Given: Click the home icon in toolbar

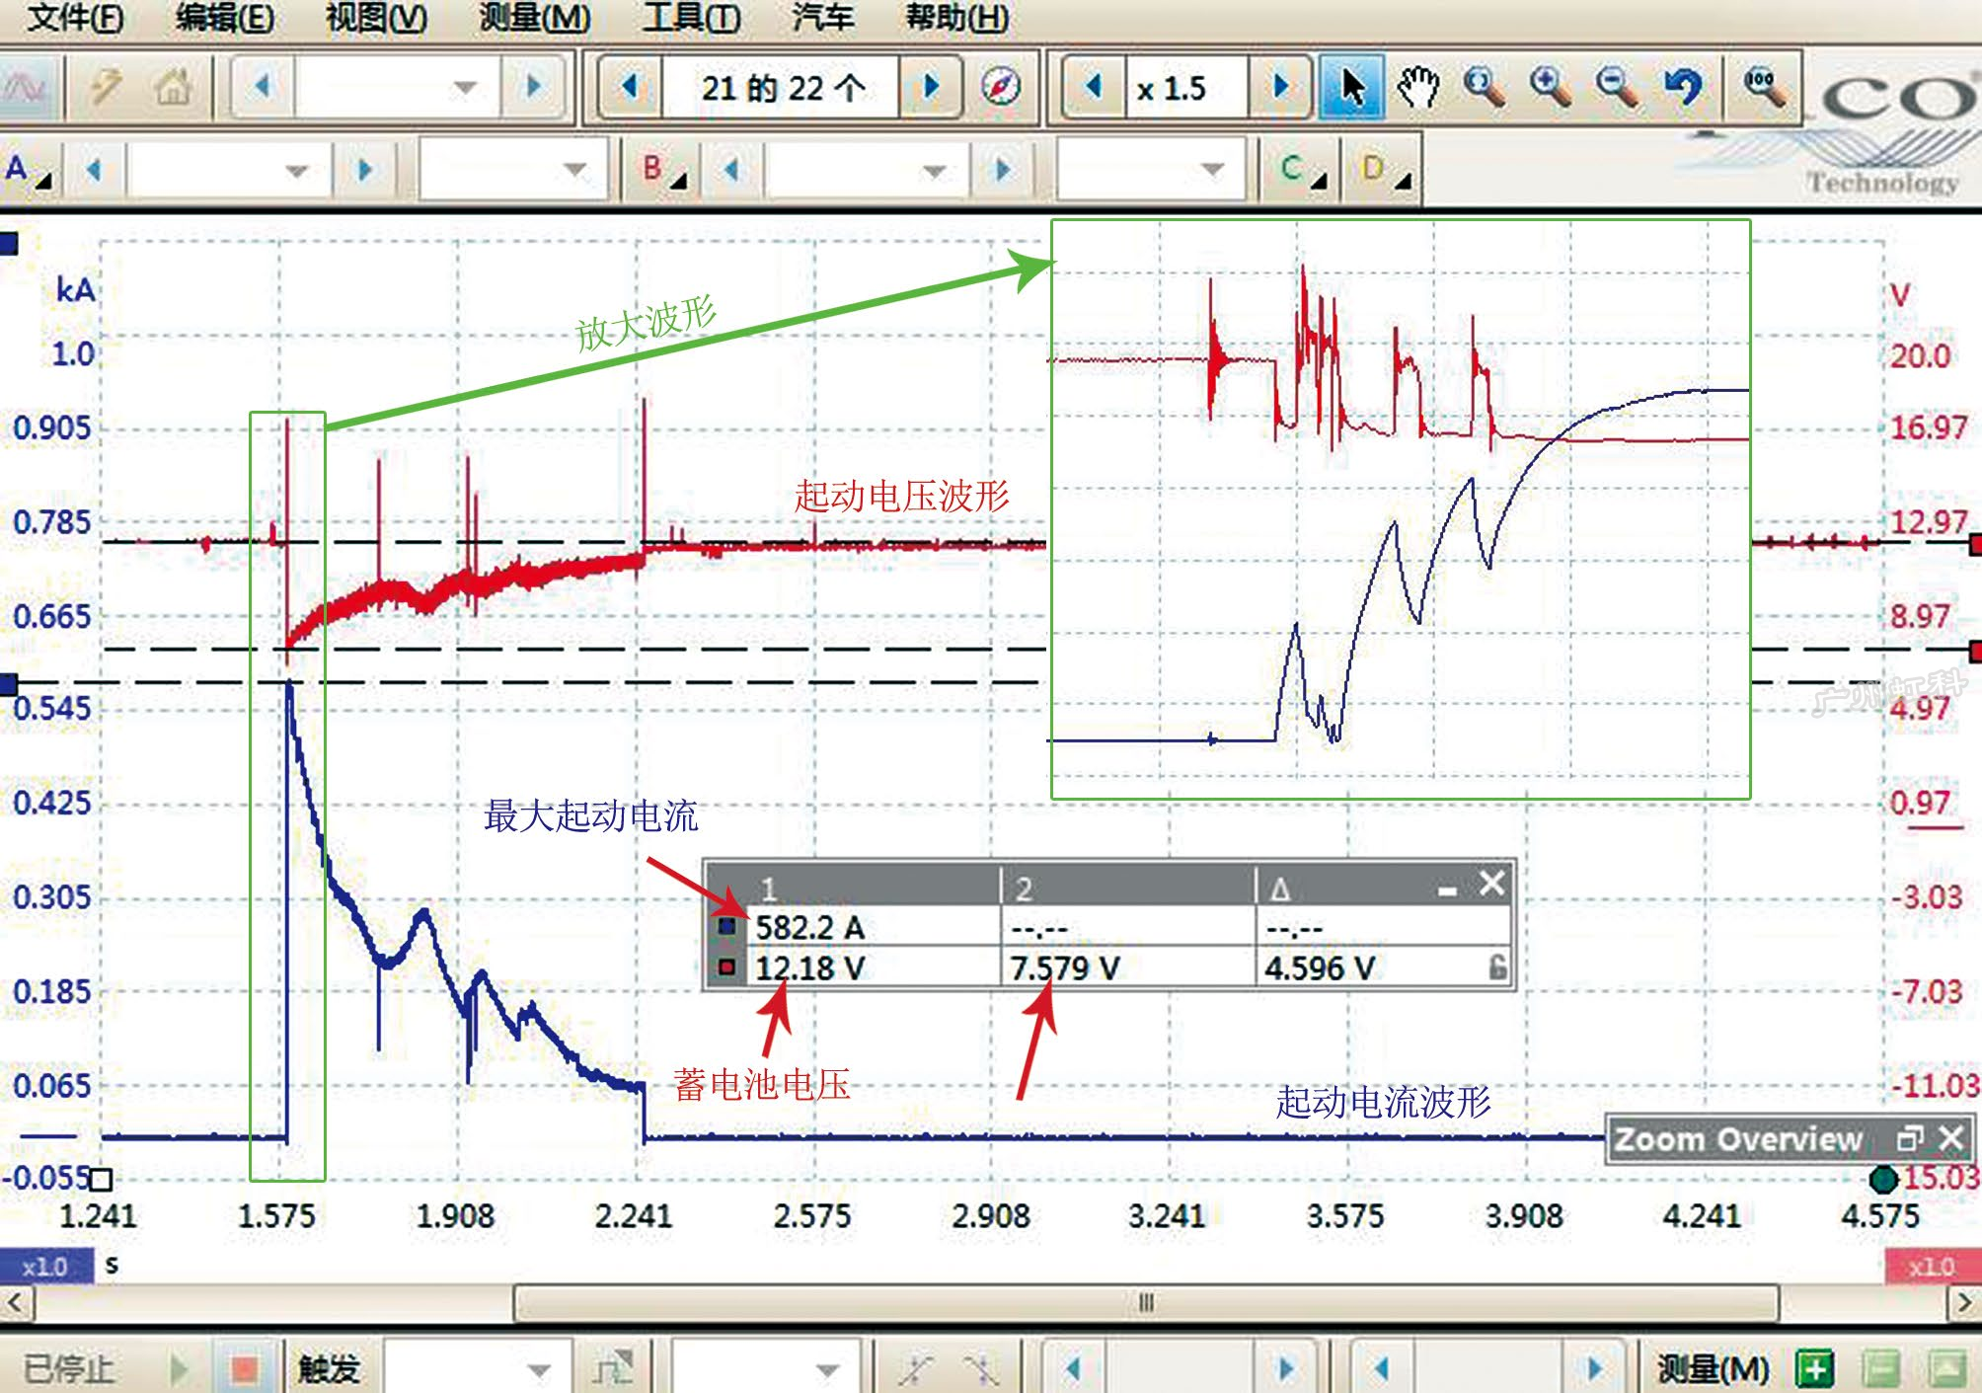Looking at the screenshot, I should 173,87.
